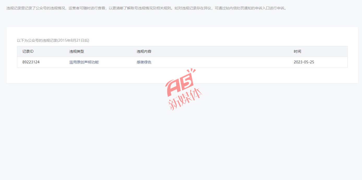Select record ID 89223124
The image size is (362, 180).
31,62
